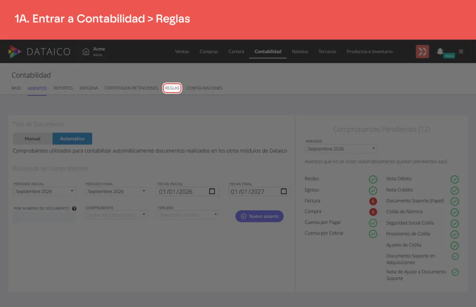Screen dimensions: 476x307
Task: Click the Egreso green check status icon
Action: (x=373, y=191)
